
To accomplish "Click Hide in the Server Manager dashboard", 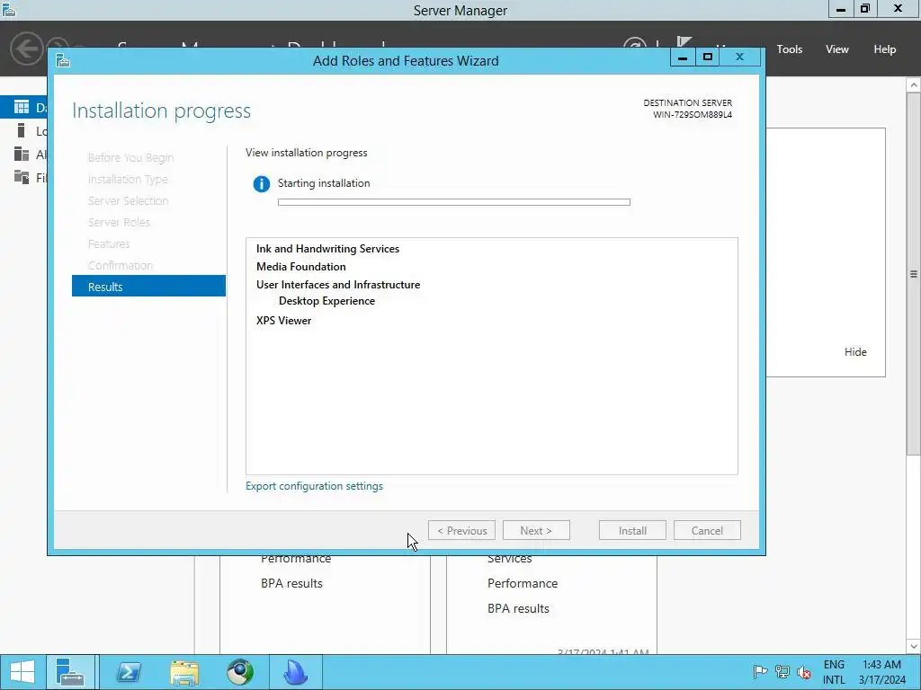I will coord(855,351).
